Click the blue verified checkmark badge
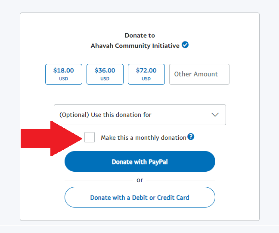Screen dimensions: 279x233 point(185,45)
